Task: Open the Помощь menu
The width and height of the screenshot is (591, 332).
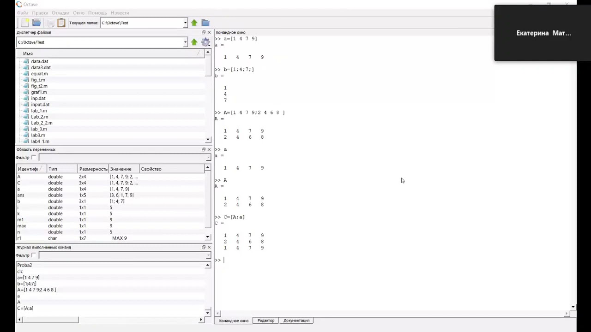Action: 97,13
